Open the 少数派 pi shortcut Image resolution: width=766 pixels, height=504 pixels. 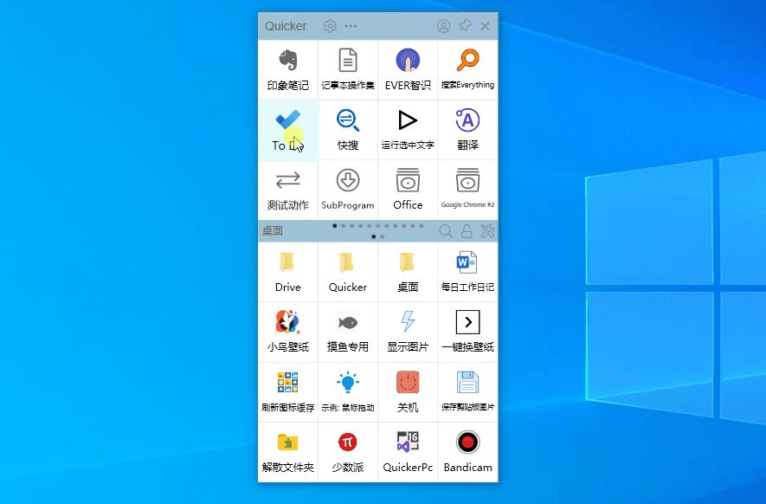[348, 453]
